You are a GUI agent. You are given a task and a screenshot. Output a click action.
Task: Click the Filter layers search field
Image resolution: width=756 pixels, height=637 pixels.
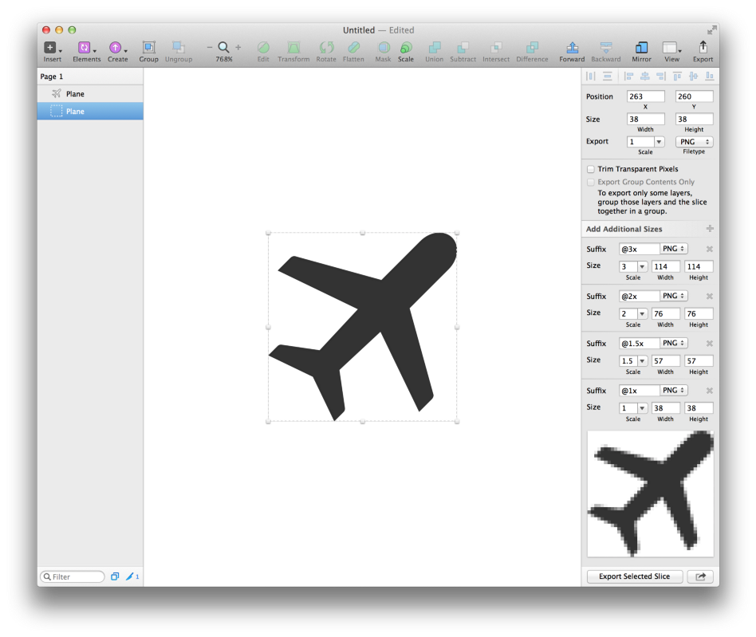pos(73,576)
